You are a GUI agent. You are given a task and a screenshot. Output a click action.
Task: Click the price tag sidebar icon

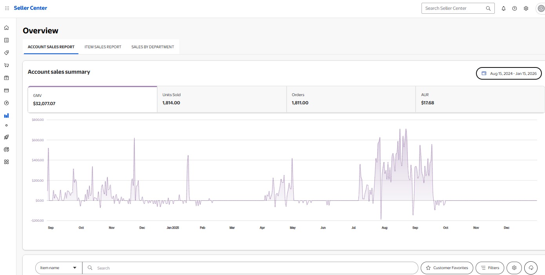pyautogui.click(x=6, y=53)
